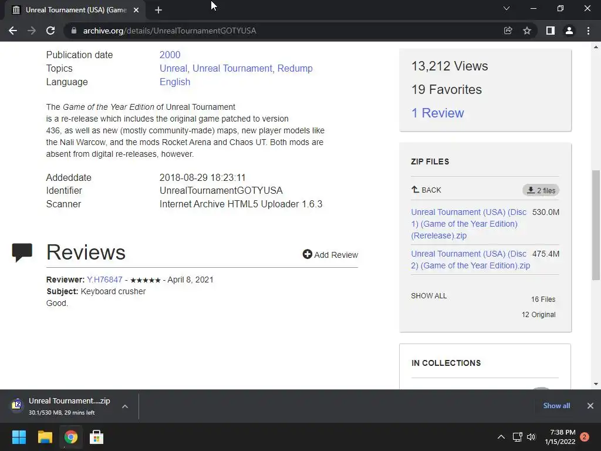
Task: Click Show all downloads
Action: (x=556, y=405)
